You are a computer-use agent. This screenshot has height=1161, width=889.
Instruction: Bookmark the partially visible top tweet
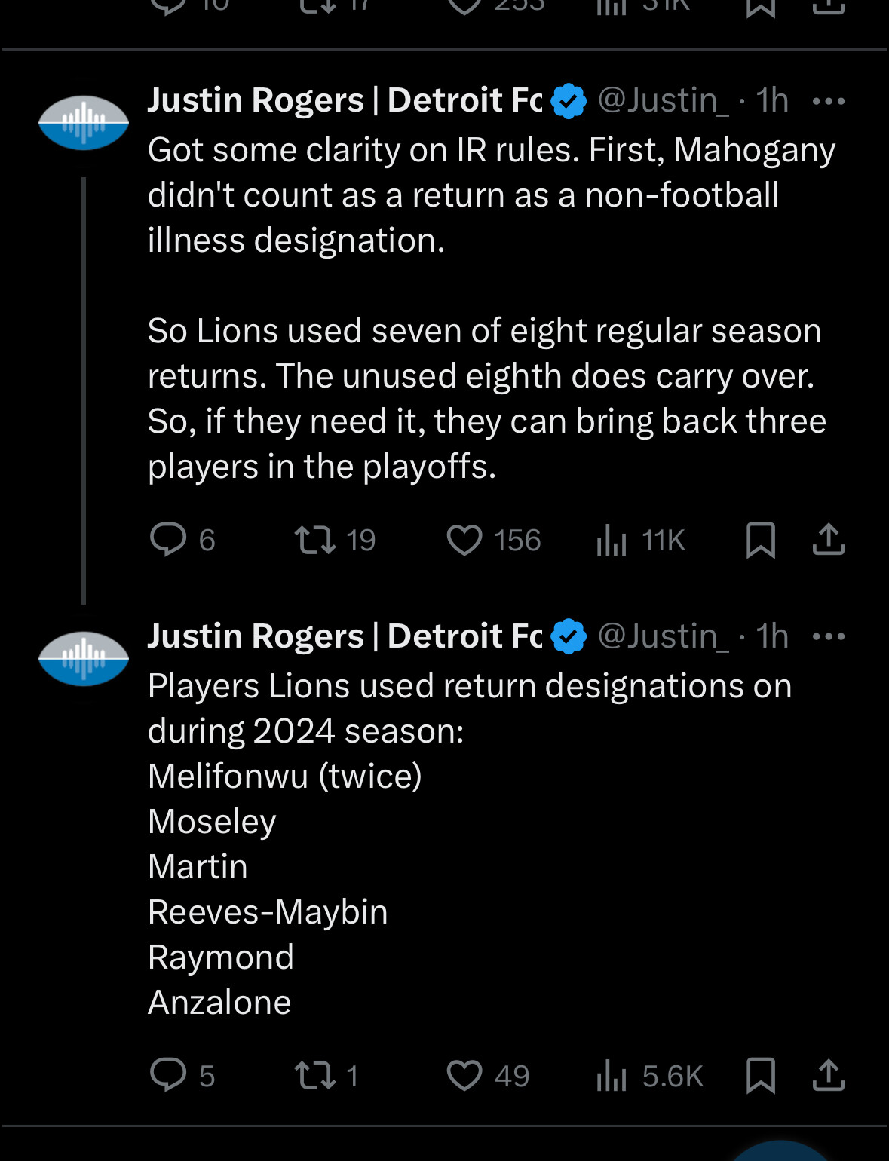coord(760,8)
